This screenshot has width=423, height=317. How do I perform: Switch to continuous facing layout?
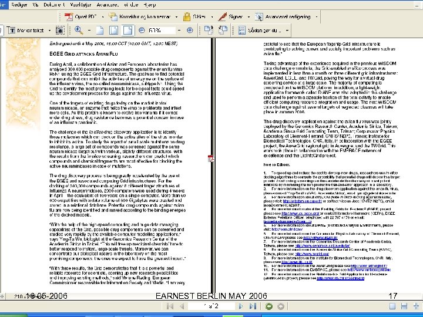[417, 306]
